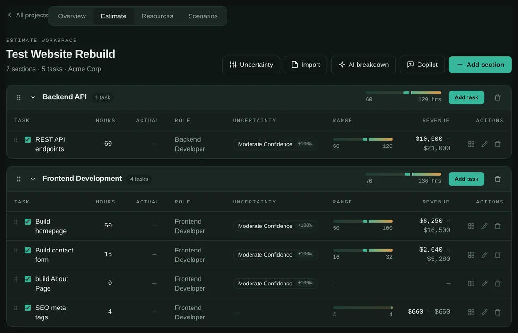The image size is (518, 333).
Task: Click the Backend Developer role cell
Action: tap(190, 144)
